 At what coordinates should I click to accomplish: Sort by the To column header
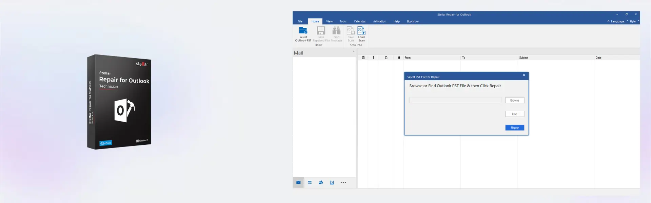point(489,58)
